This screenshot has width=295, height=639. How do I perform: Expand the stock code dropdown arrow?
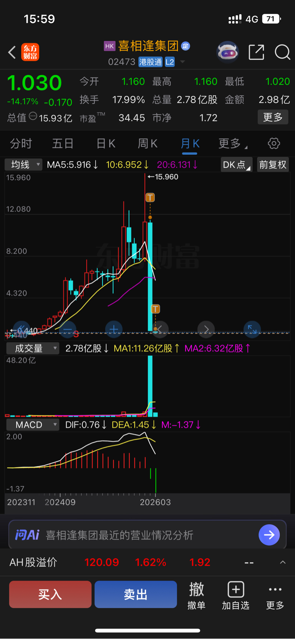point(182,62)
